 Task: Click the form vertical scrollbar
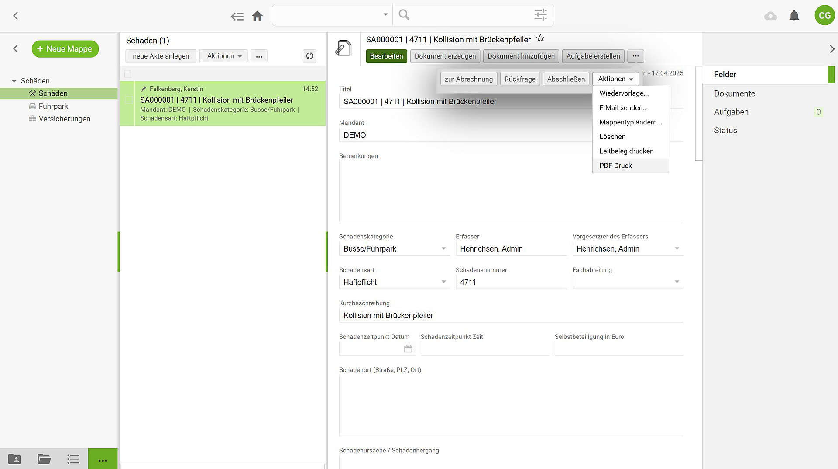tap(699, 114)
